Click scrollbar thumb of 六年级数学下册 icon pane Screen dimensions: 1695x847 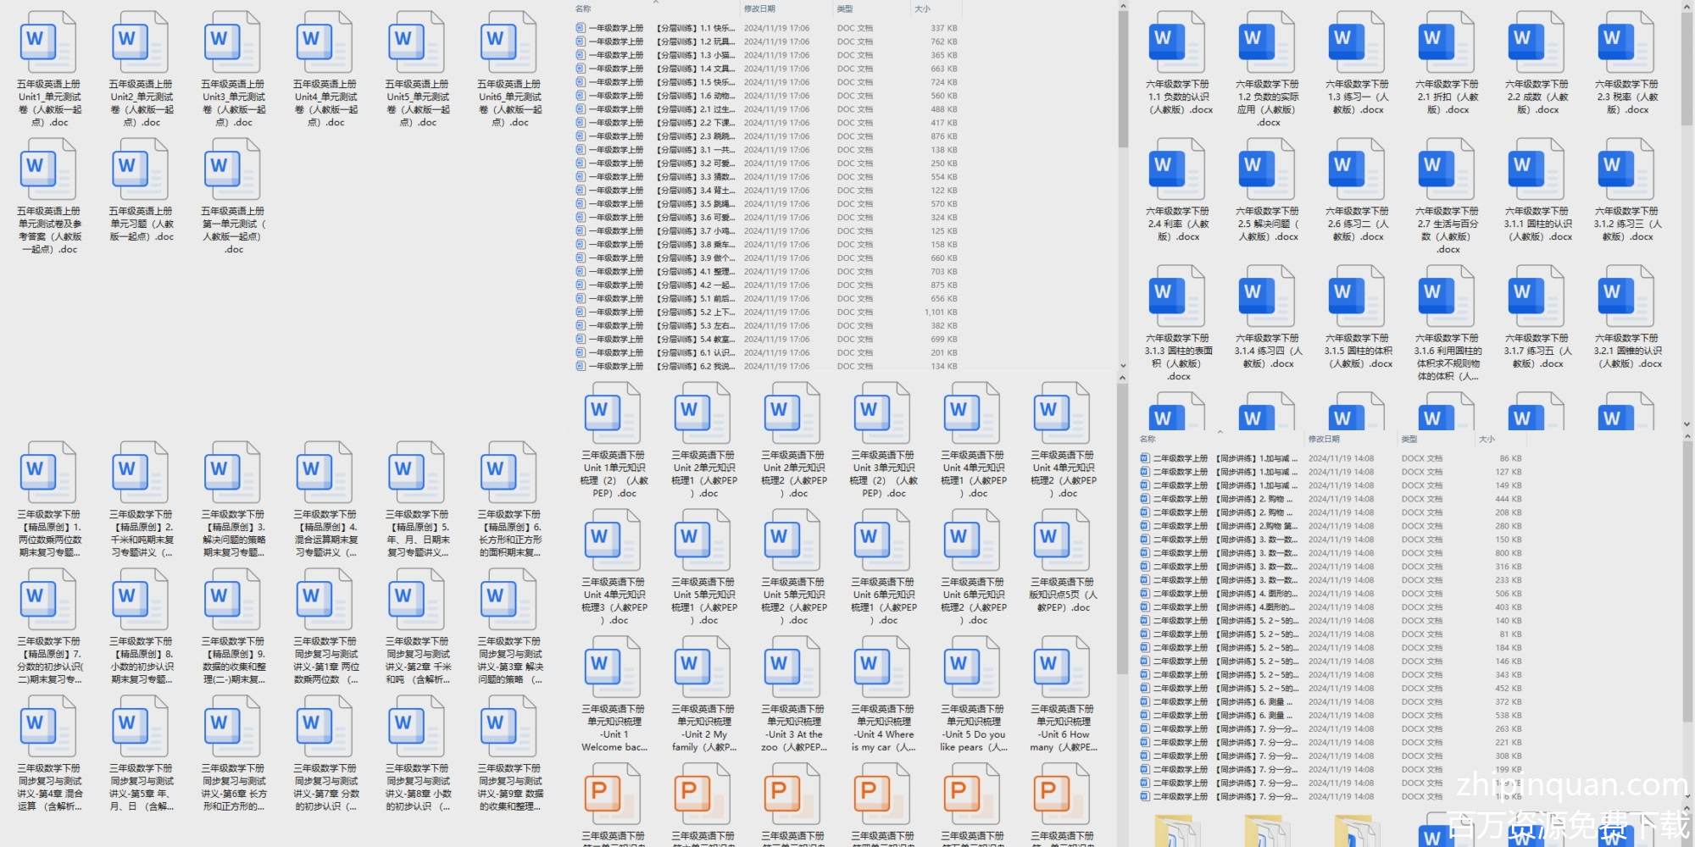point(1687,68)
